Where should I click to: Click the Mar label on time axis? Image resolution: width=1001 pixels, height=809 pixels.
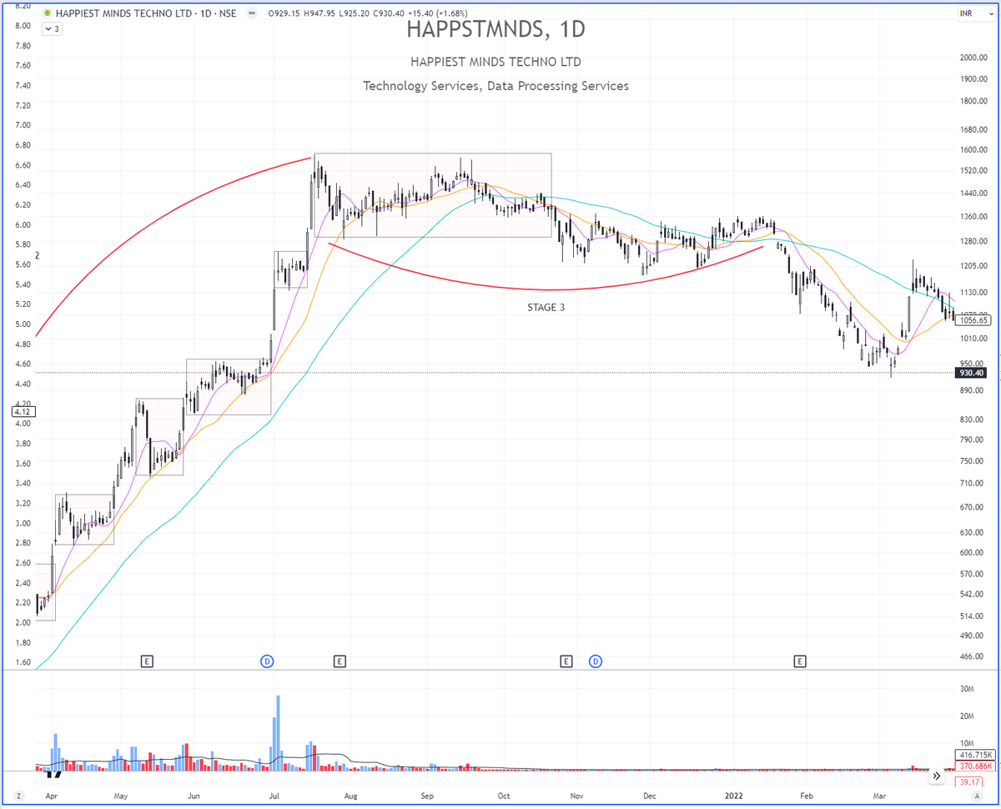tap(881, 796)
